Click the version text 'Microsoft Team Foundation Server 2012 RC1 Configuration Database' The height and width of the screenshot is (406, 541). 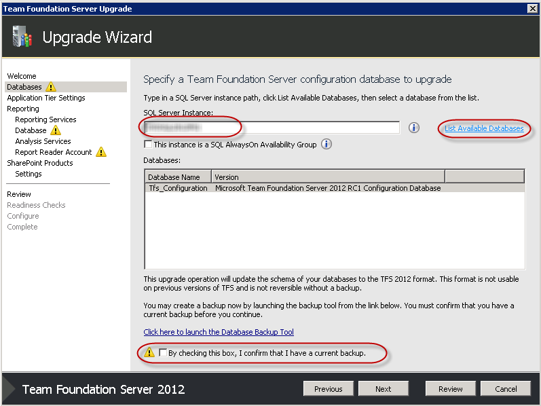(x=328, y=188)
